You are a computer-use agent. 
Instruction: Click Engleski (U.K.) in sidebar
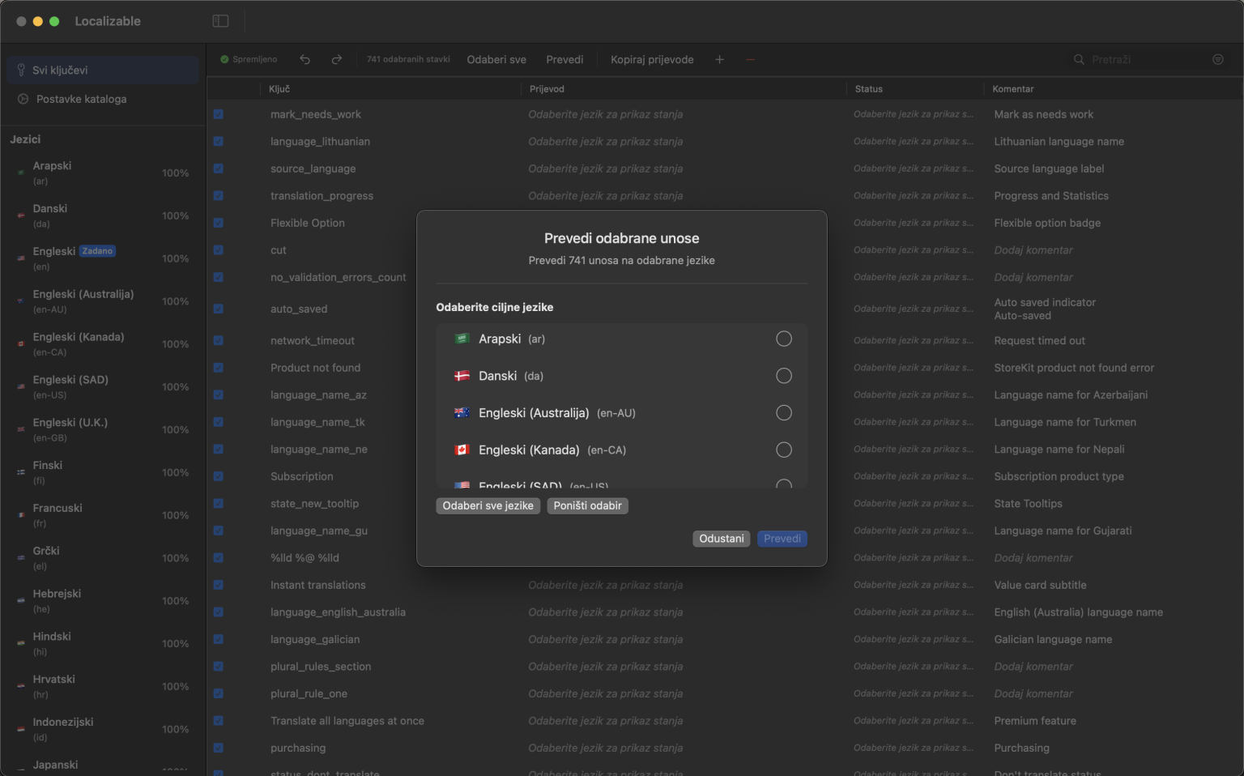103,429
